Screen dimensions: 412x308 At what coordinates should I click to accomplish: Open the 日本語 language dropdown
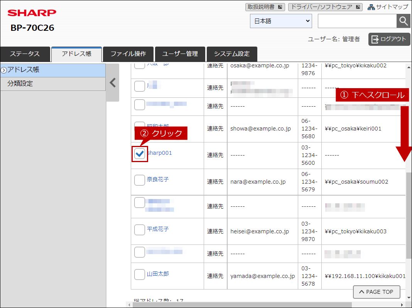(281, 21)
